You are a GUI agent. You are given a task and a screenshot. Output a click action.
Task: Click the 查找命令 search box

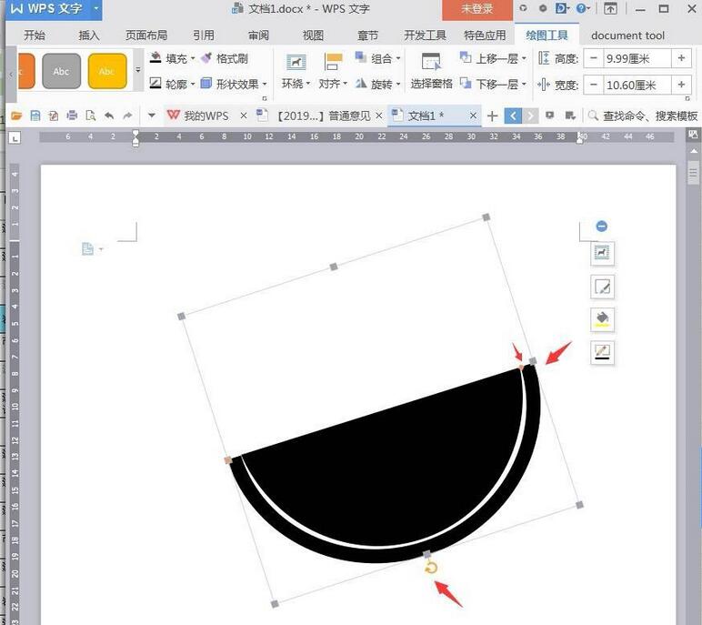[x=644, y=116]
